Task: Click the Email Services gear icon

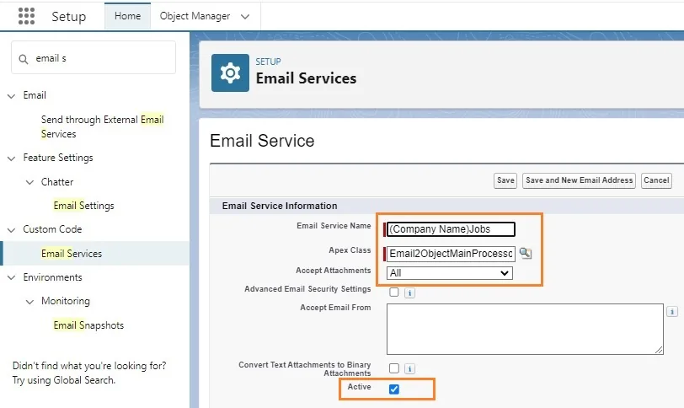Action: click(x=230, y=72)
